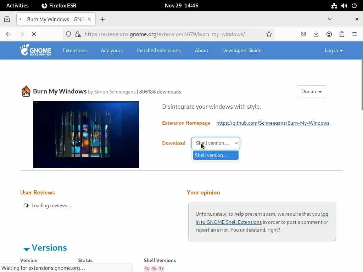The height and width of the screenshot is (272, 363).
Task: Click the GNOME Extensions logo
Action: point(35,50)
